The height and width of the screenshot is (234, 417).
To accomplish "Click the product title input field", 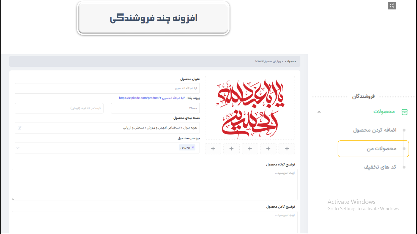I will 107,88.
